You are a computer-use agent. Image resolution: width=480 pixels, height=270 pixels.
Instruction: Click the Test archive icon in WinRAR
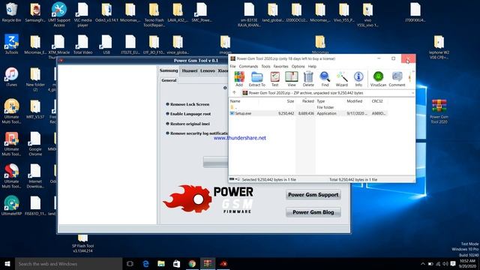click(x=275, y=79)
